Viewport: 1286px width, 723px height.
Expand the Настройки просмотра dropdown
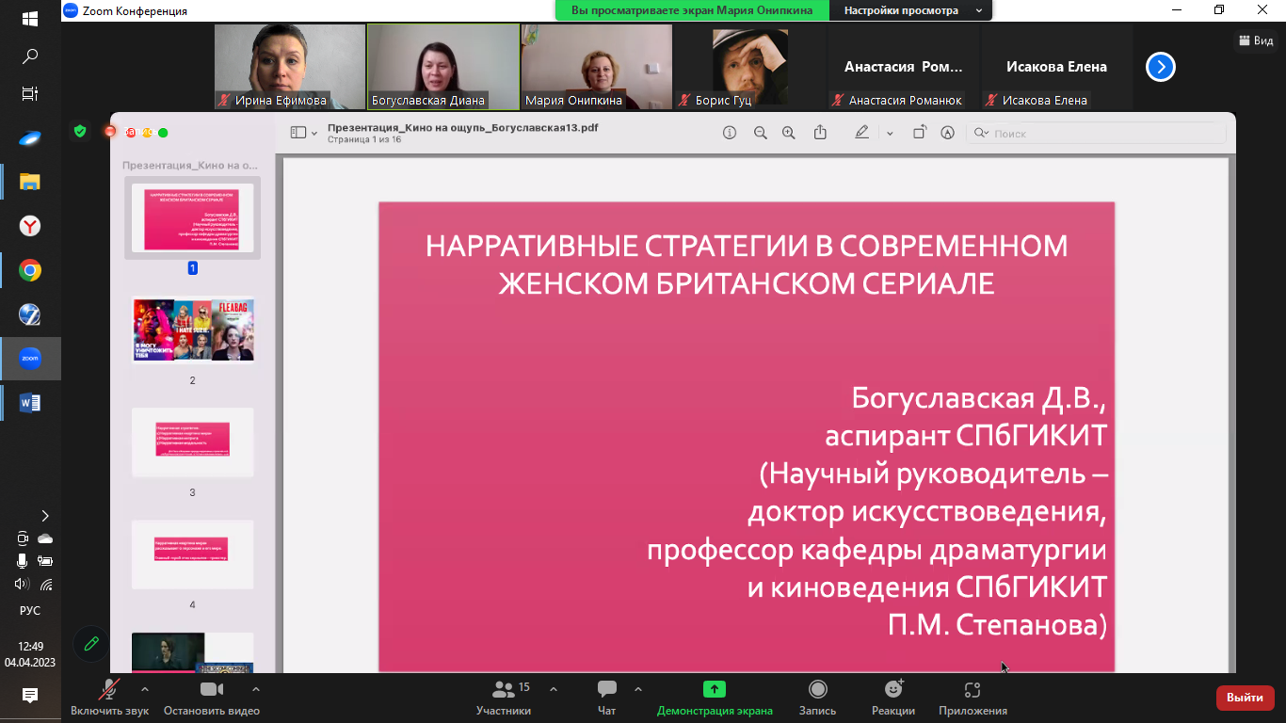(x=909, y=10)
